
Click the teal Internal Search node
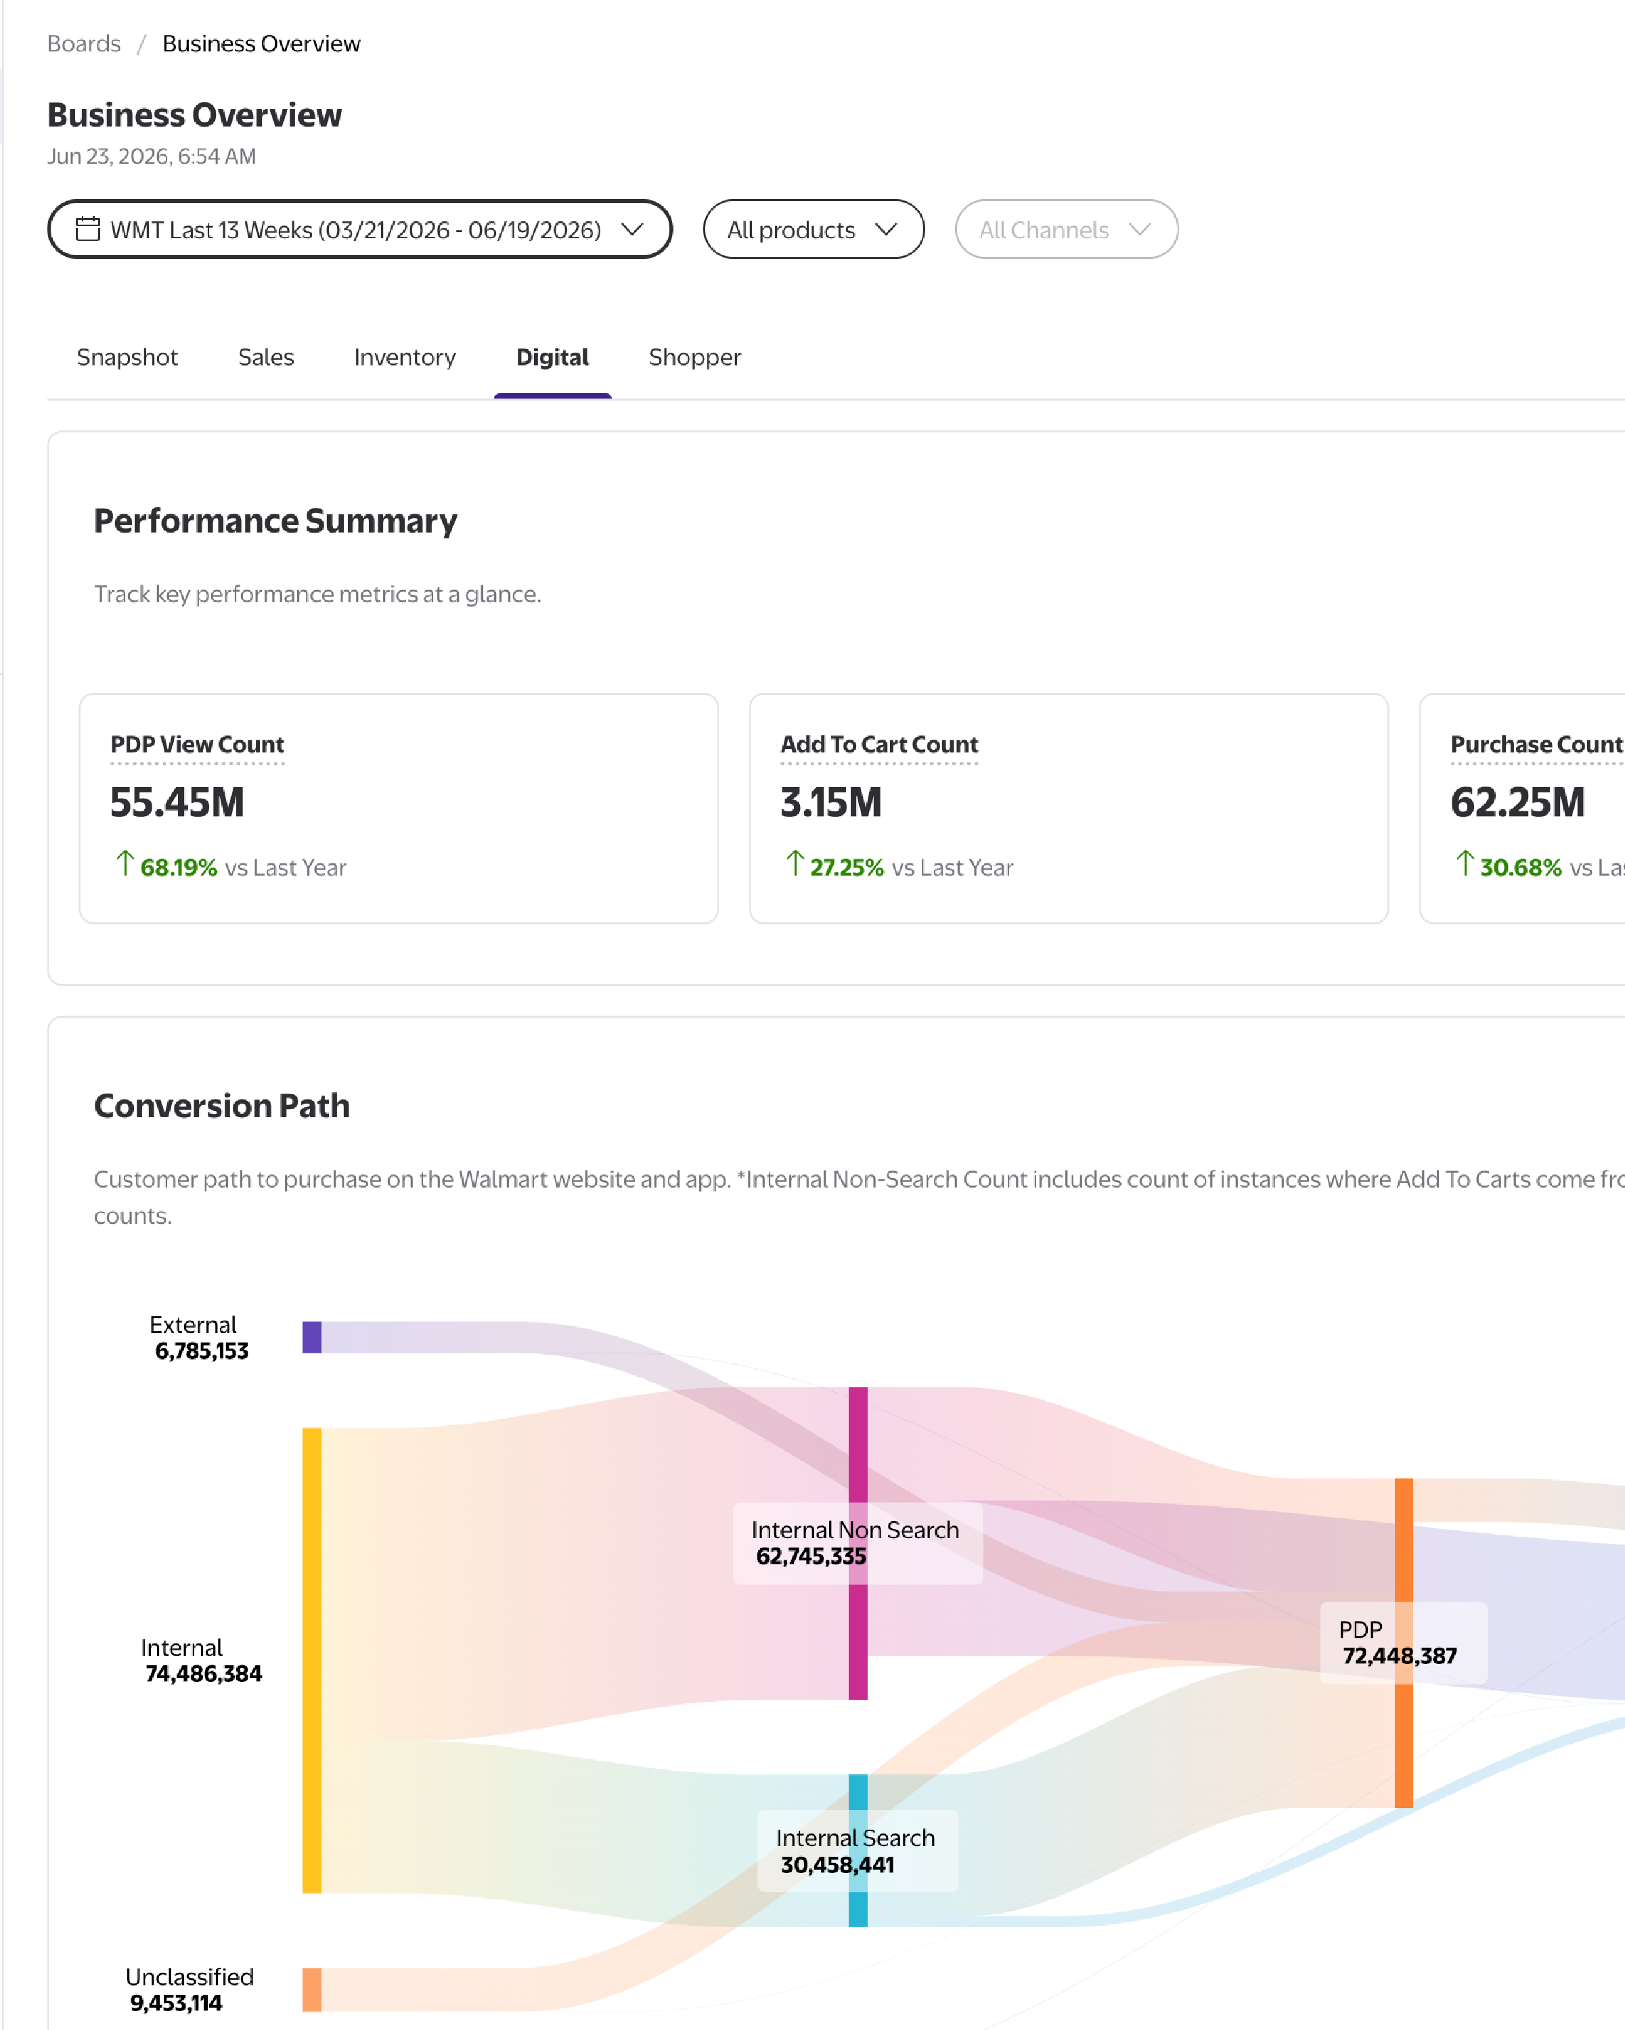click(858, 1850)
